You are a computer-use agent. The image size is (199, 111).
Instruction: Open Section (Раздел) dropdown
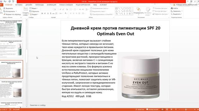coord(34,14)
